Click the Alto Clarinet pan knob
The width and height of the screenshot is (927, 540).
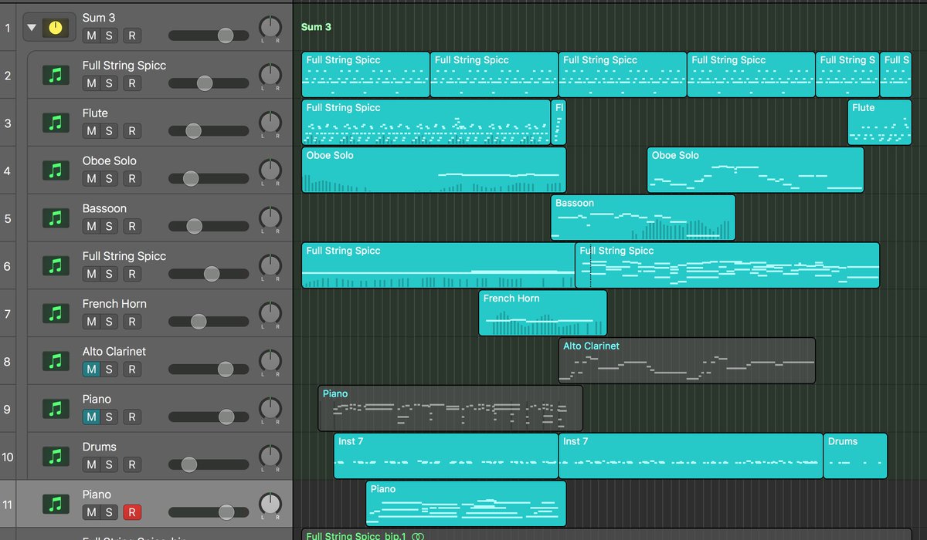pyautogui.click(x=270, y=361)
